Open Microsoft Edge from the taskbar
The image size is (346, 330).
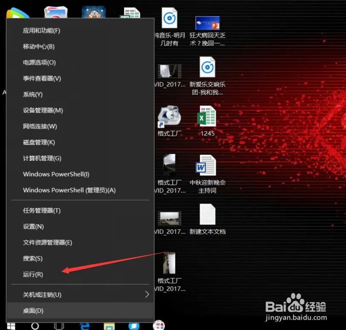[83, 326]
